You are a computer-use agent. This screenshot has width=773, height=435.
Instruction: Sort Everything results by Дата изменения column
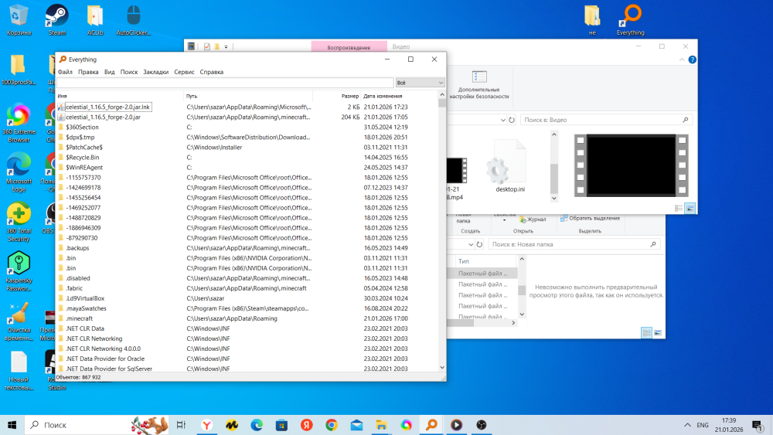(x=400, y=96)
